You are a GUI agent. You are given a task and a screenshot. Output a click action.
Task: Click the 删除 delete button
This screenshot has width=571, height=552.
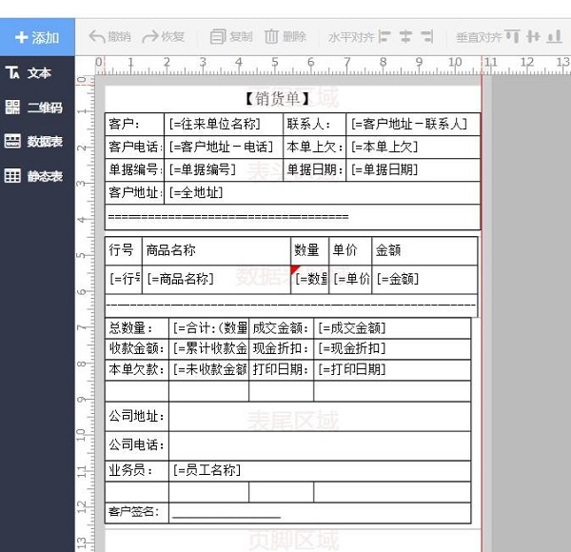(285, 37)
